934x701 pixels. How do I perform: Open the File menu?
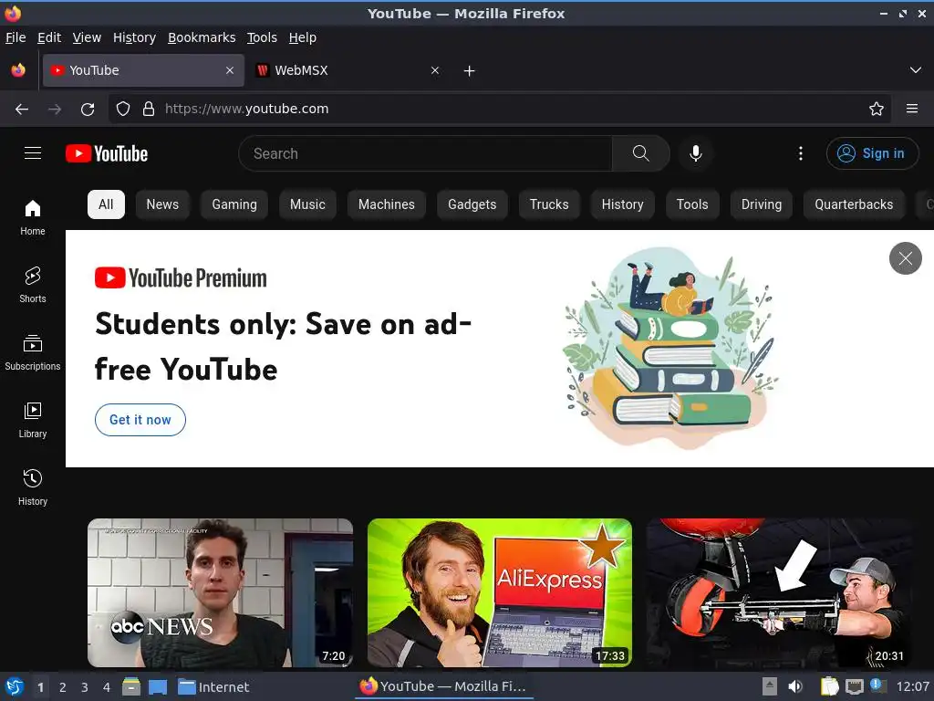point(16,37)
